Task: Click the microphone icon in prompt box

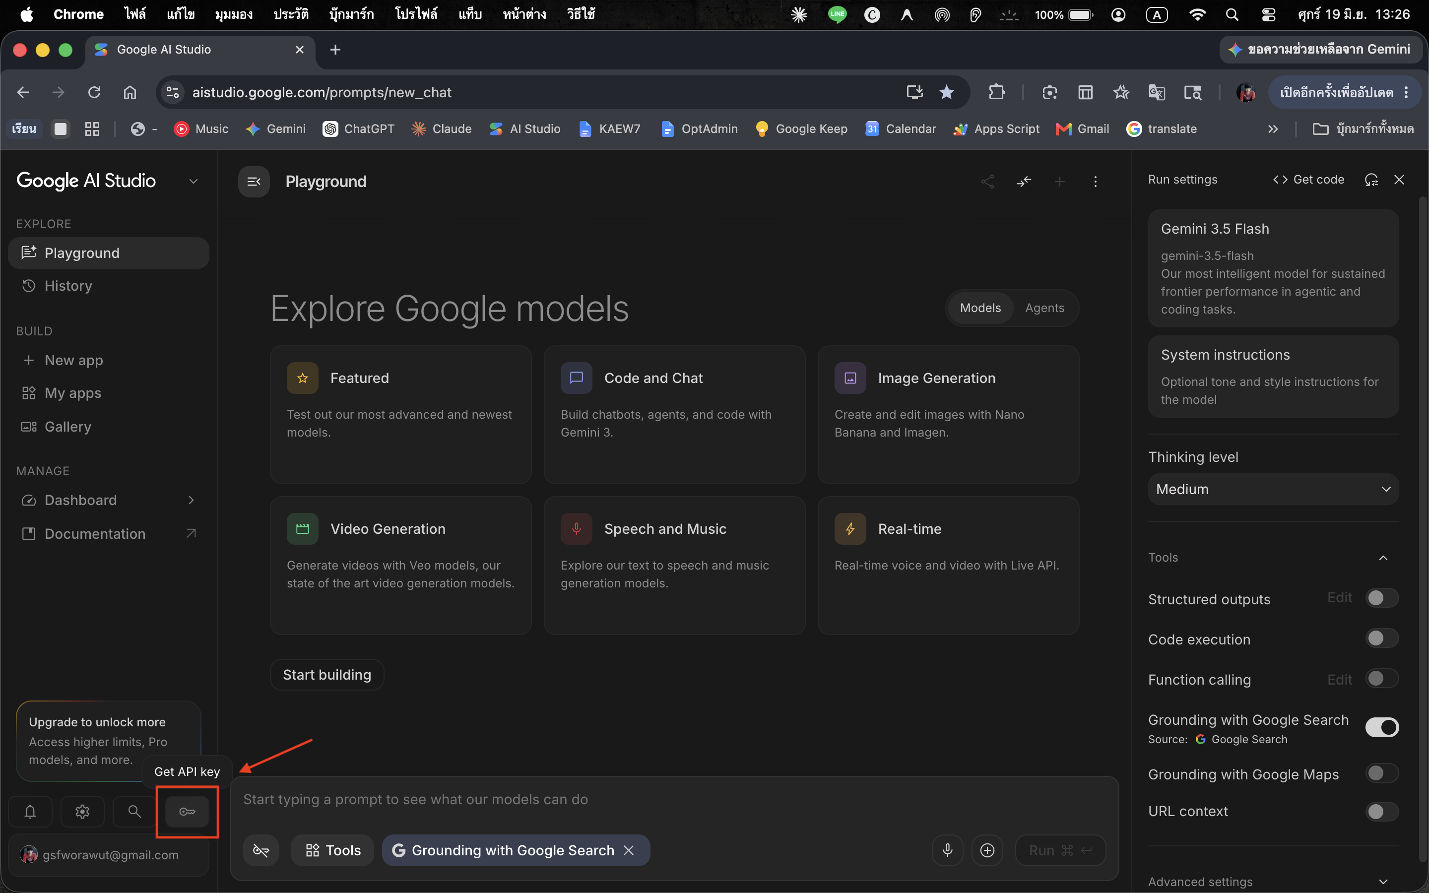Action: [947, 850]
